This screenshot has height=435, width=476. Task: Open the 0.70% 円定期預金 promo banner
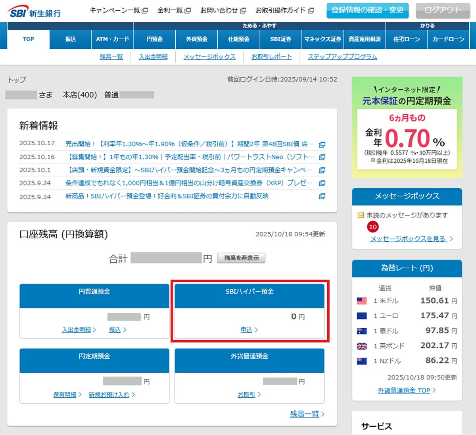click(407, 127)
